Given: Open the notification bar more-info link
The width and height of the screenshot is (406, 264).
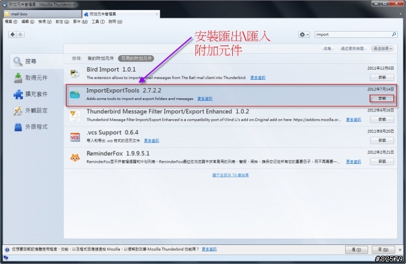Looking at the screenshot, I should (x=209, y=249).
